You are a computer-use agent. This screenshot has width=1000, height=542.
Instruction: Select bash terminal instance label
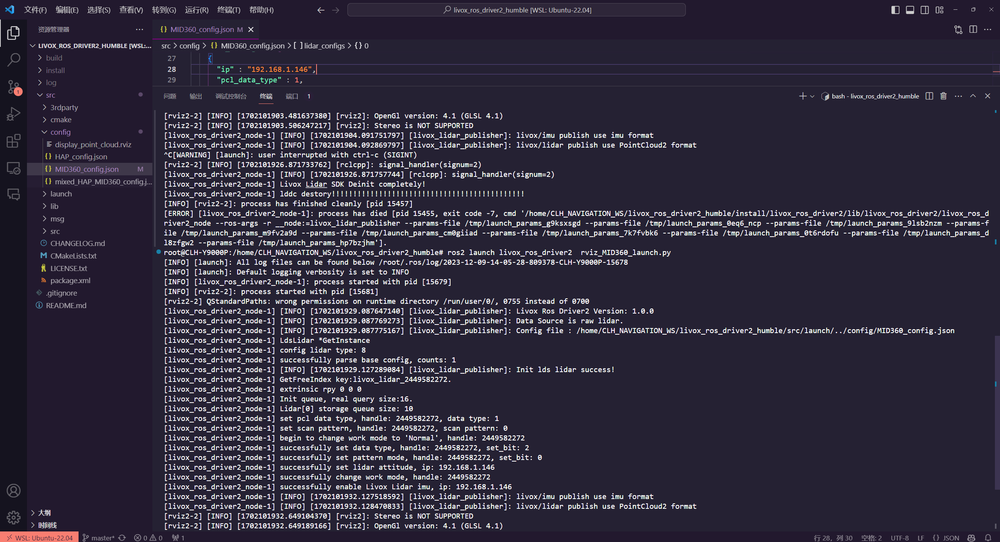pos(871,96)
